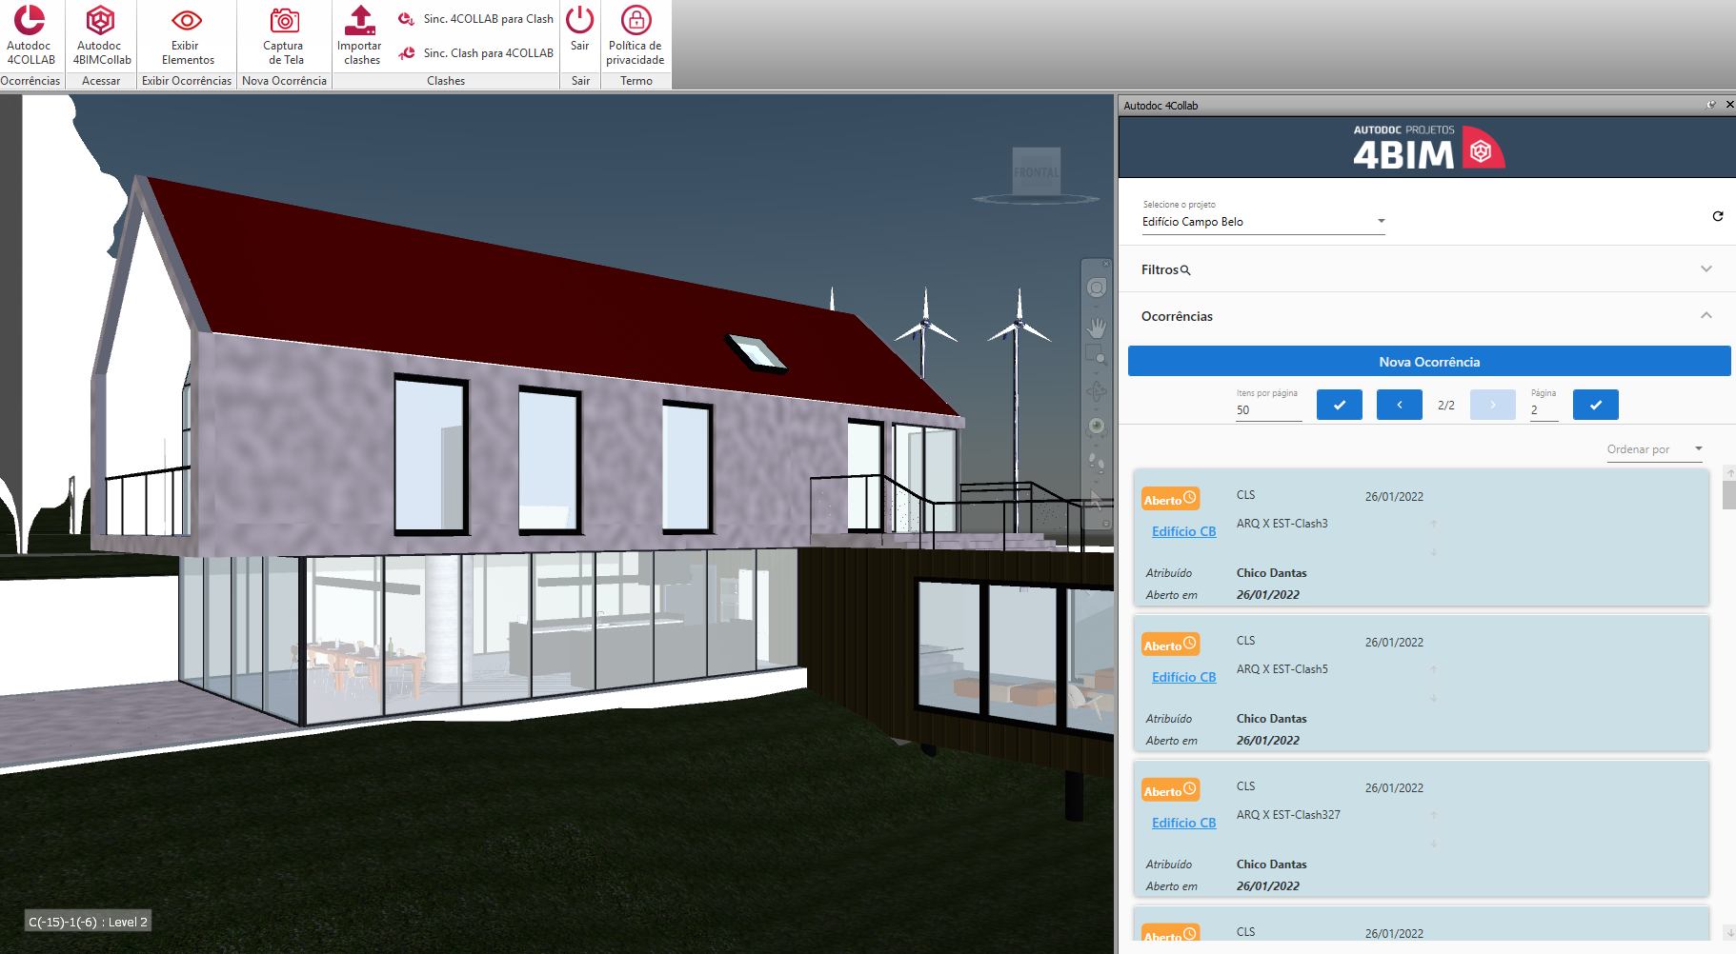Create a Nova Ocorrência
Image resolution: width=1736 pixels, height=954 pixels.
[x=1429, y=362]
